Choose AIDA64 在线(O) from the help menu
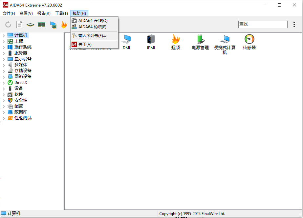303x218 pixels. 95,20
